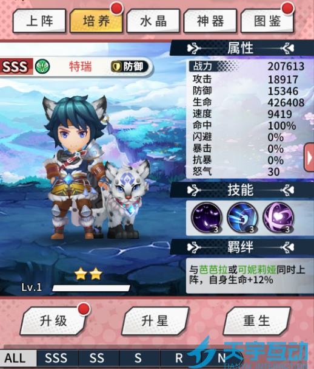The image size is (314, 369).
Task: Open the blue slash skill icon
Action: pos(242,218)
